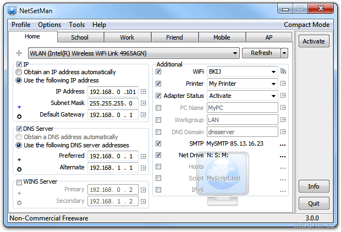Click the import arrow icon next to WINS Primary
The width and height of the screenshot is (341, 232).
click(144, 190)
